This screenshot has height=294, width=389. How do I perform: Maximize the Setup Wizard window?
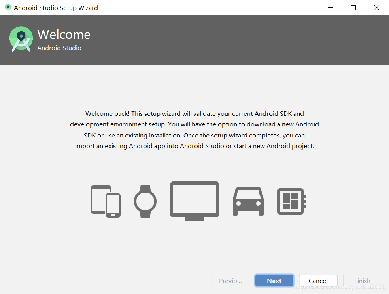point(353,8)
